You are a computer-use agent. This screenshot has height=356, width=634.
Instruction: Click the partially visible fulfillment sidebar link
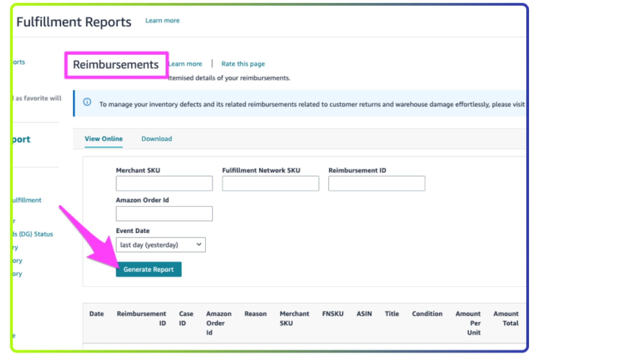pos(27,200)
